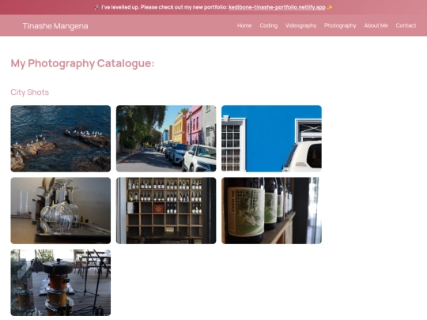Image resolution: width=427 pixels, height=320 pixels.
Task: Go to the Home nav item
Action: [244, 25]
